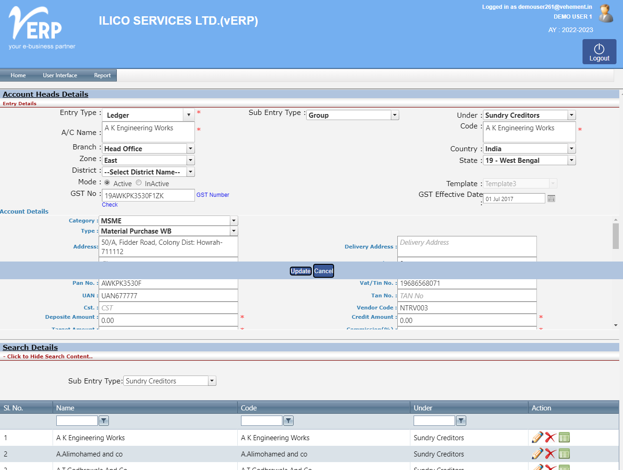The width and height of the screenshot is (623, 470).
Task: Select the InActive mode radio button
Action: pyautogui.click(x=139, y=183)
